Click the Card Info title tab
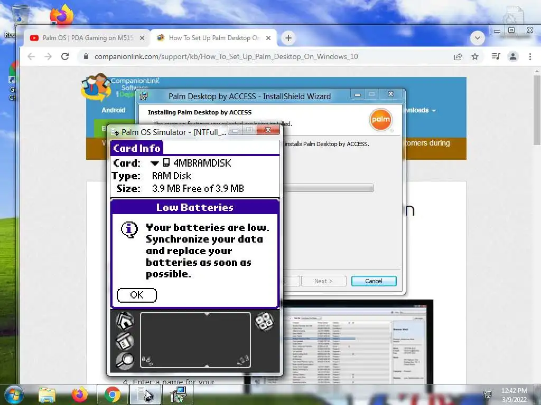 (137, 148)
